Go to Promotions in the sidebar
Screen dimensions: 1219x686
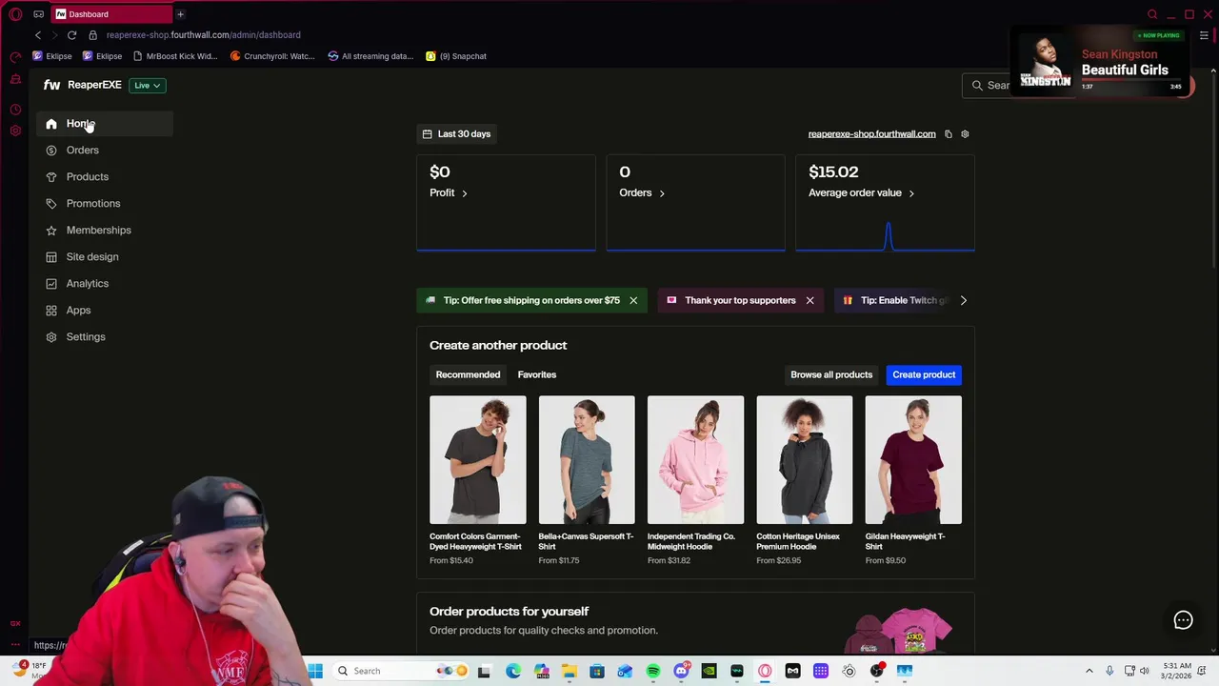coord(93,203)
